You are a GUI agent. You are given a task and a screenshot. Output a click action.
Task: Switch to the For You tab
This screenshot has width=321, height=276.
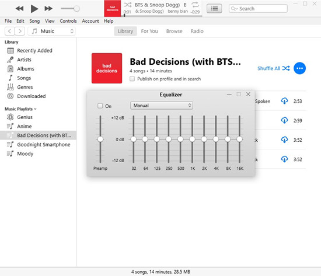[x=149, y=31]
